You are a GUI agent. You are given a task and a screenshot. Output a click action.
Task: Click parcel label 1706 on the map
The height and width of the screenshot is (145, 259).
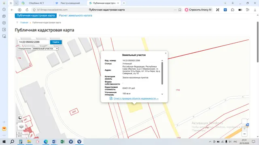(x=19, y=58)
